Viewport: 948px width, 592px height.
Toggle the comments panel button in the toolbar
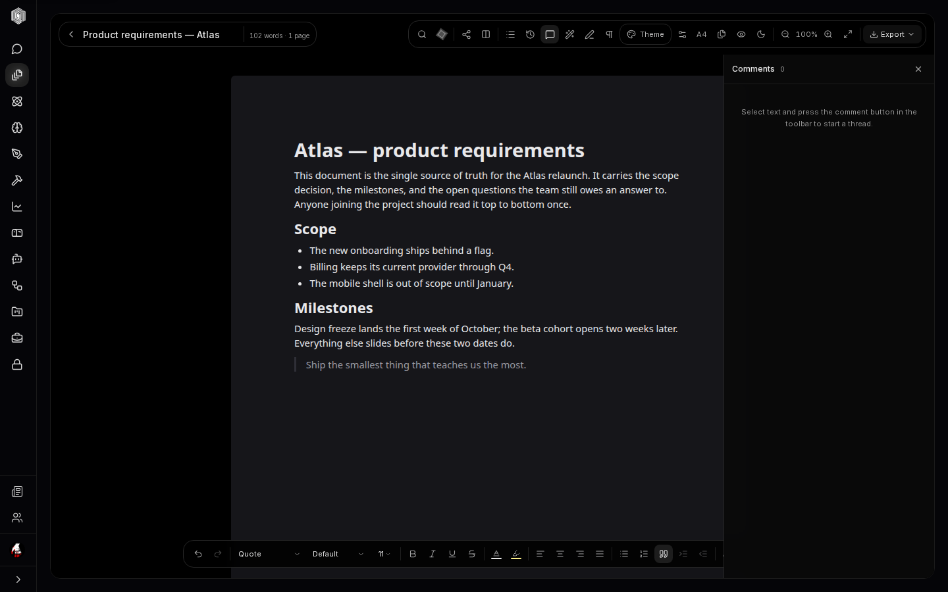550,35
